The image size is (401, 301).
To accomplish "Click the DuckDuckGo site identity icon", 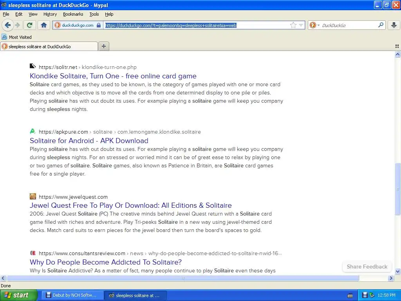I will (58, 25).
